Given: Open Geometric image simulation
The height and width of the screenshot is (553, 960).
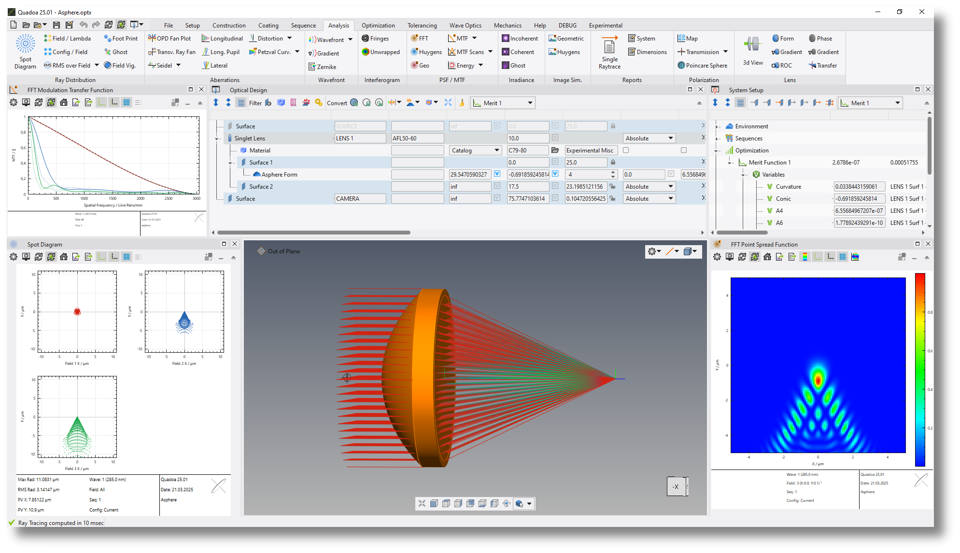Looking at the screenshot, I should [566, 38].
